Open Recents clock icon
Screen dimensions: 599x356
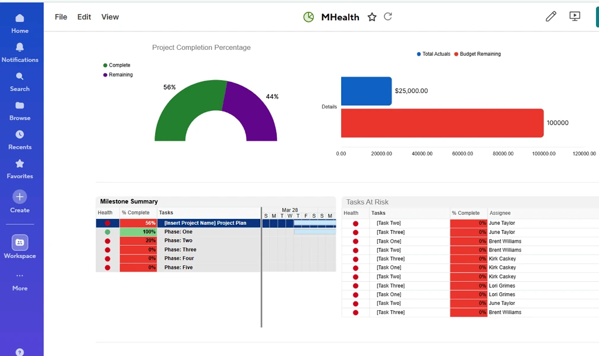pos(20,134)
